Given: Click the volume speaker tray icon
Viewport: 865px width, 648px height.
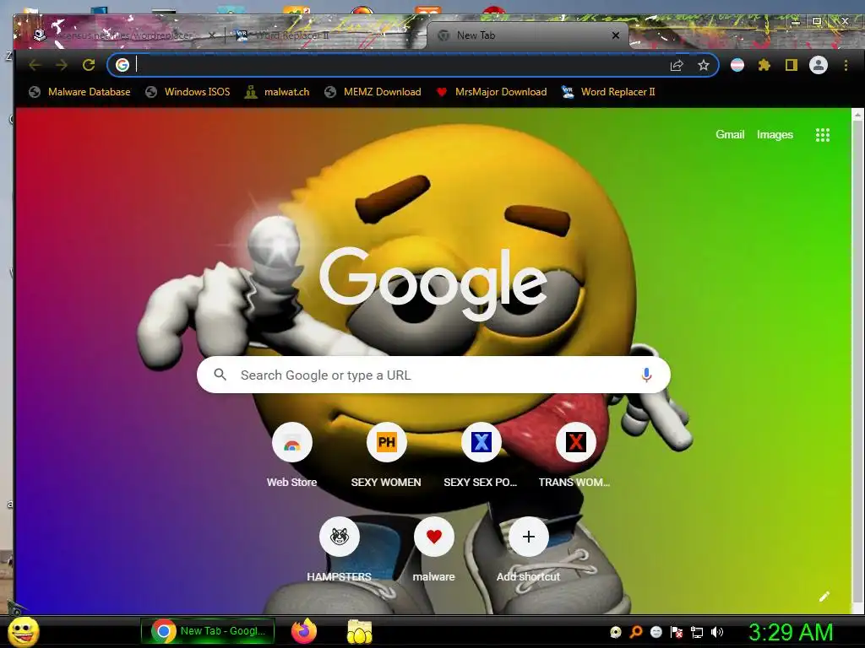Looking at the screenshot, I should click(x=716, y=632).
